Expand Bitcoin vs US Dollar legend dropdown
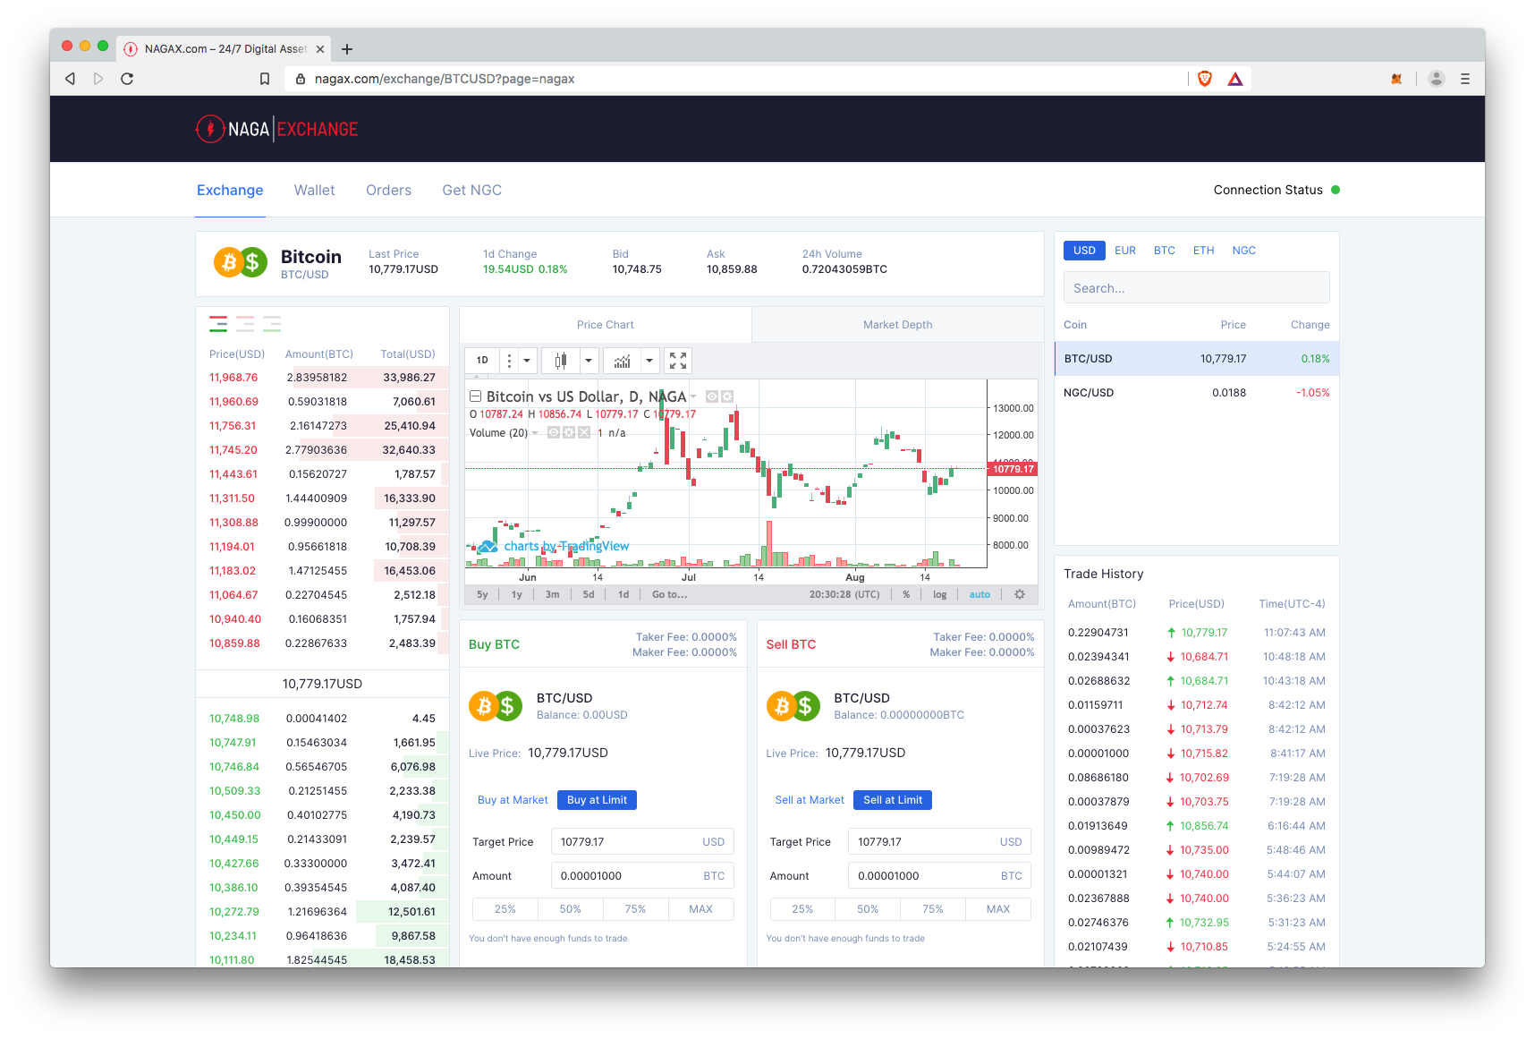1535x1039 pixels. pyautogui.click(x=693, y=396)
